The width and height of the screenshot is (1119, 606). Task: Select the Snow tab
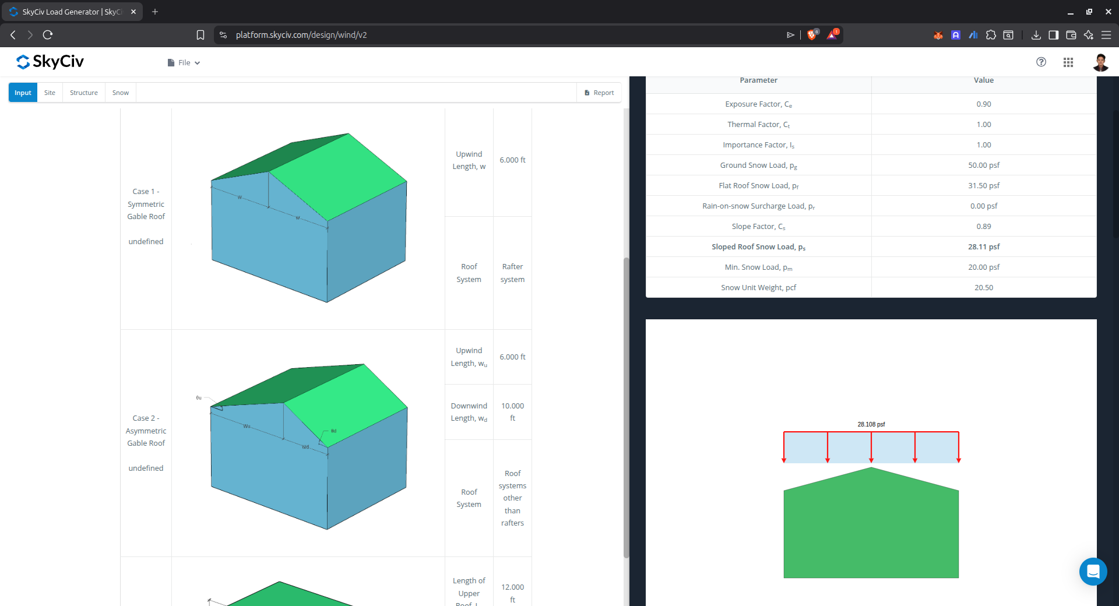pyautogui.click(x=121, y=93)
